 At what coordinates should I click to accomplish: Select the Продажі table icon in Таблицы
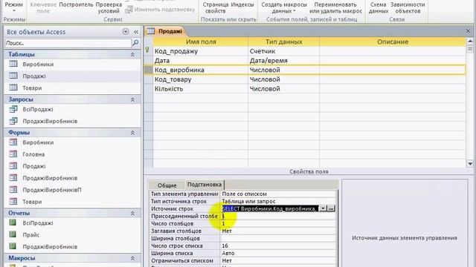(13, 76)
